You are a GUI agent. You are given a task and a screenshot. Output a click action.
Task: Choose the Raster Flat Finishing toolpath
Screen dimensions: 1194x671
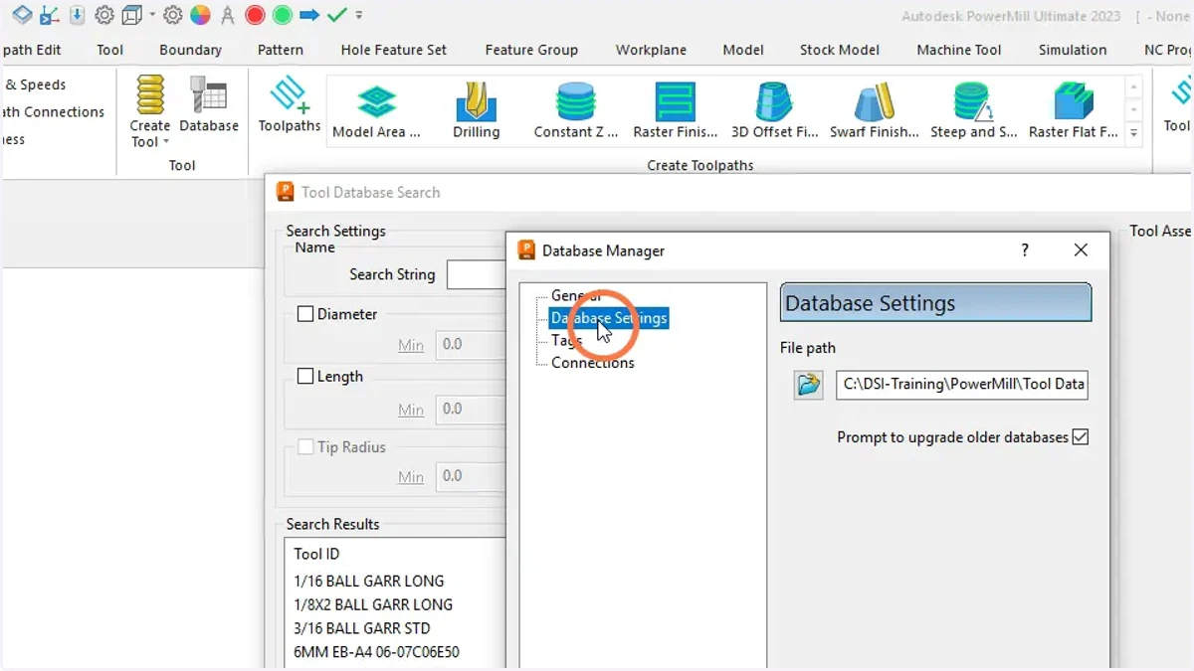1073,110
